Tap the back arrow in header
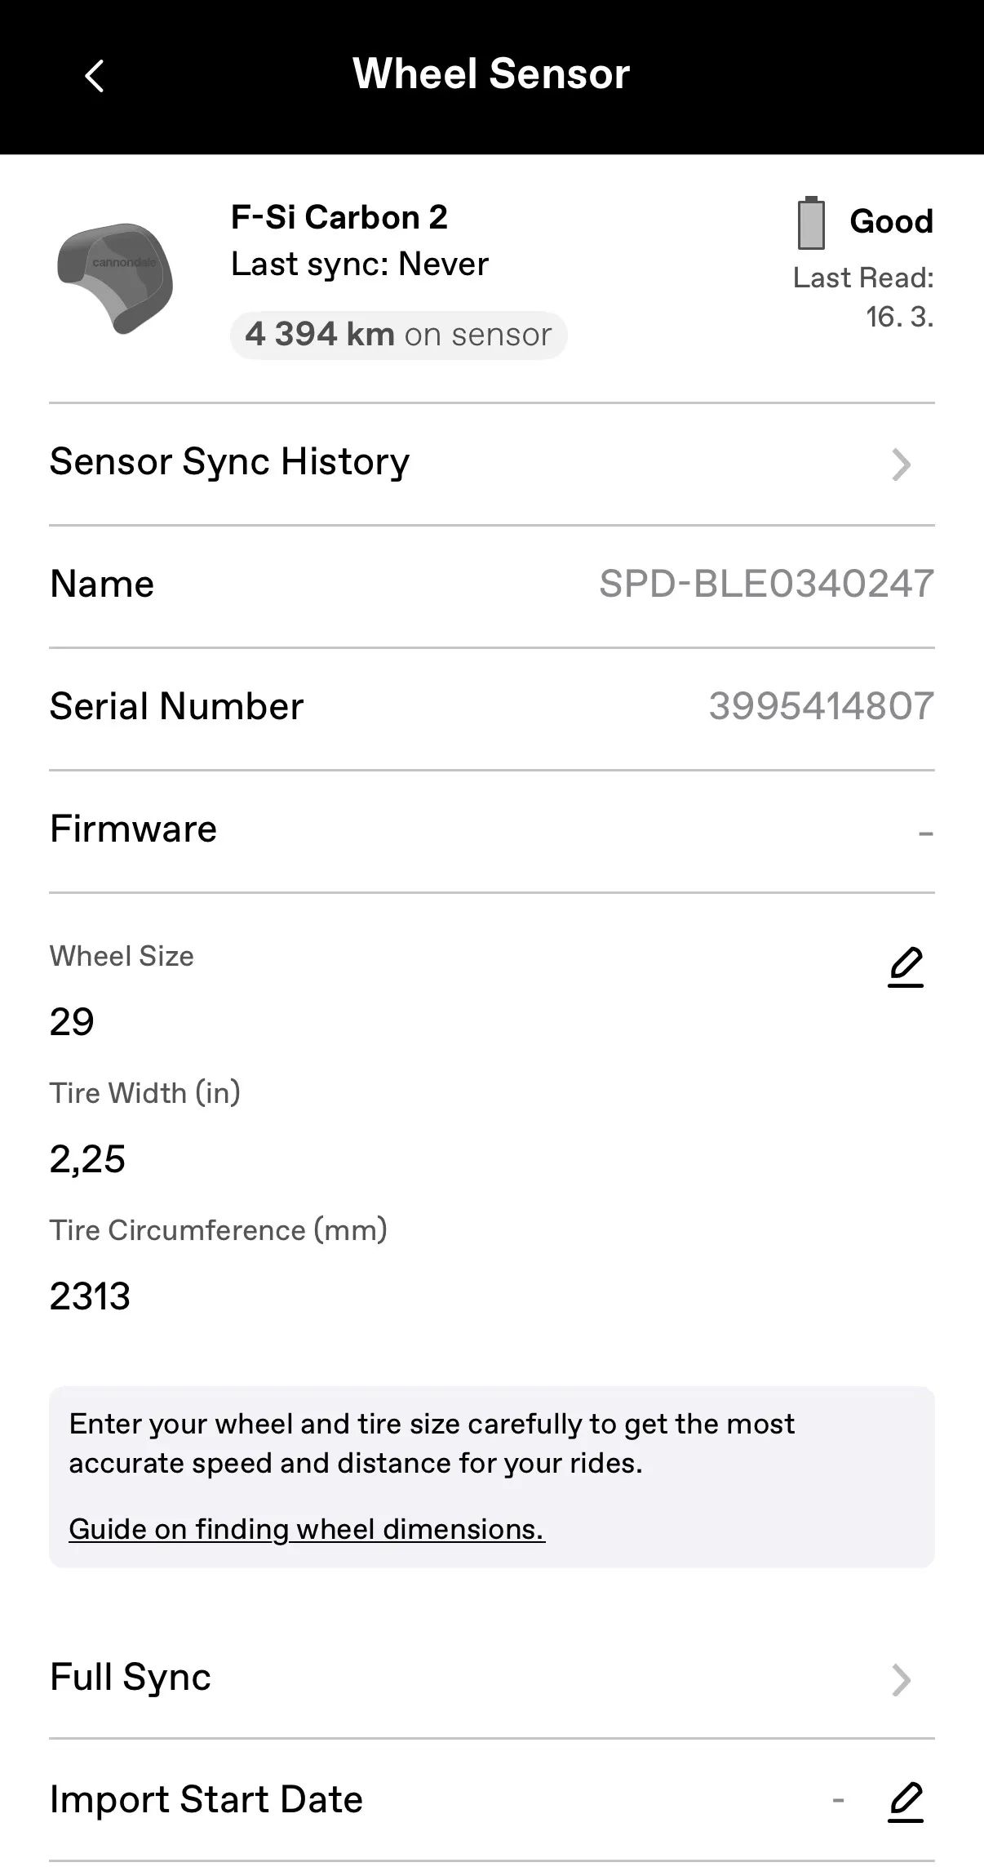The height and width of the screenshot is (1867, 984). pyautogui.click(x=95, y=77)
